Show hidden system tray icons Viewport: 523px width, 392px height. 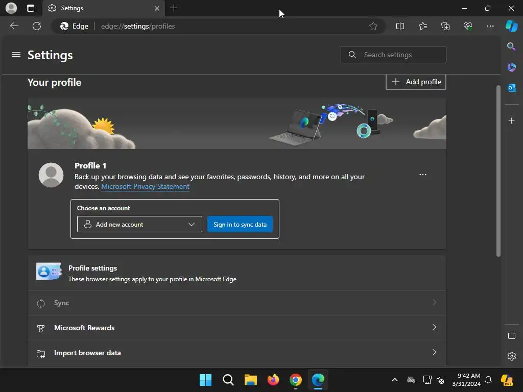pos(395,380)
